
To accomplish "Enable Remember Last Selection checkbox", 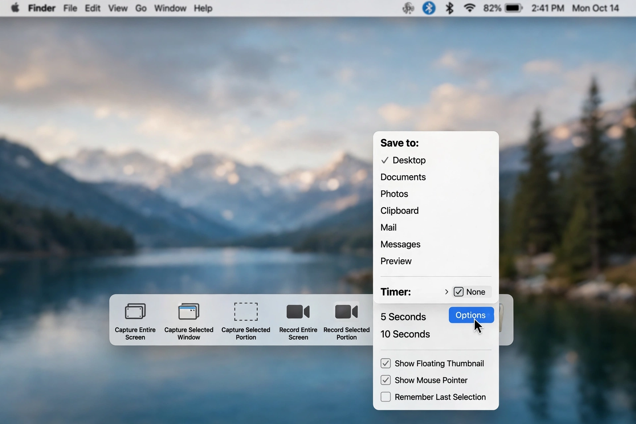I will click(386, 397).
